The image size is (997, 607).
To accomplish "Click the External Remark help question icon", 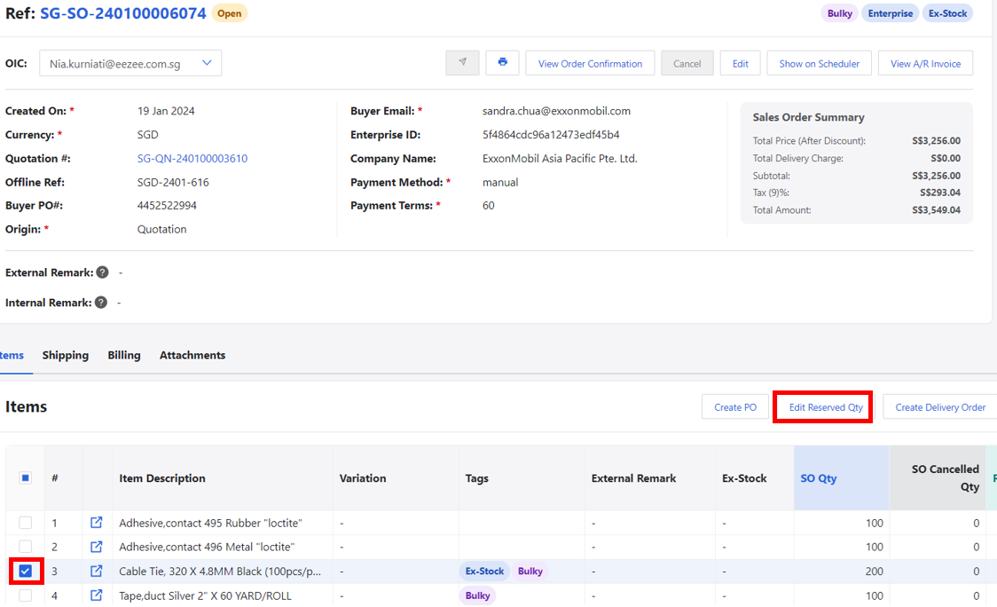I will click(102, 272).
